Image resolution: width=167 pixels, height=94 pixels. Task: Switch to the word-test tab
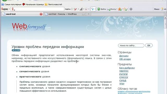(x=21, y=14)
